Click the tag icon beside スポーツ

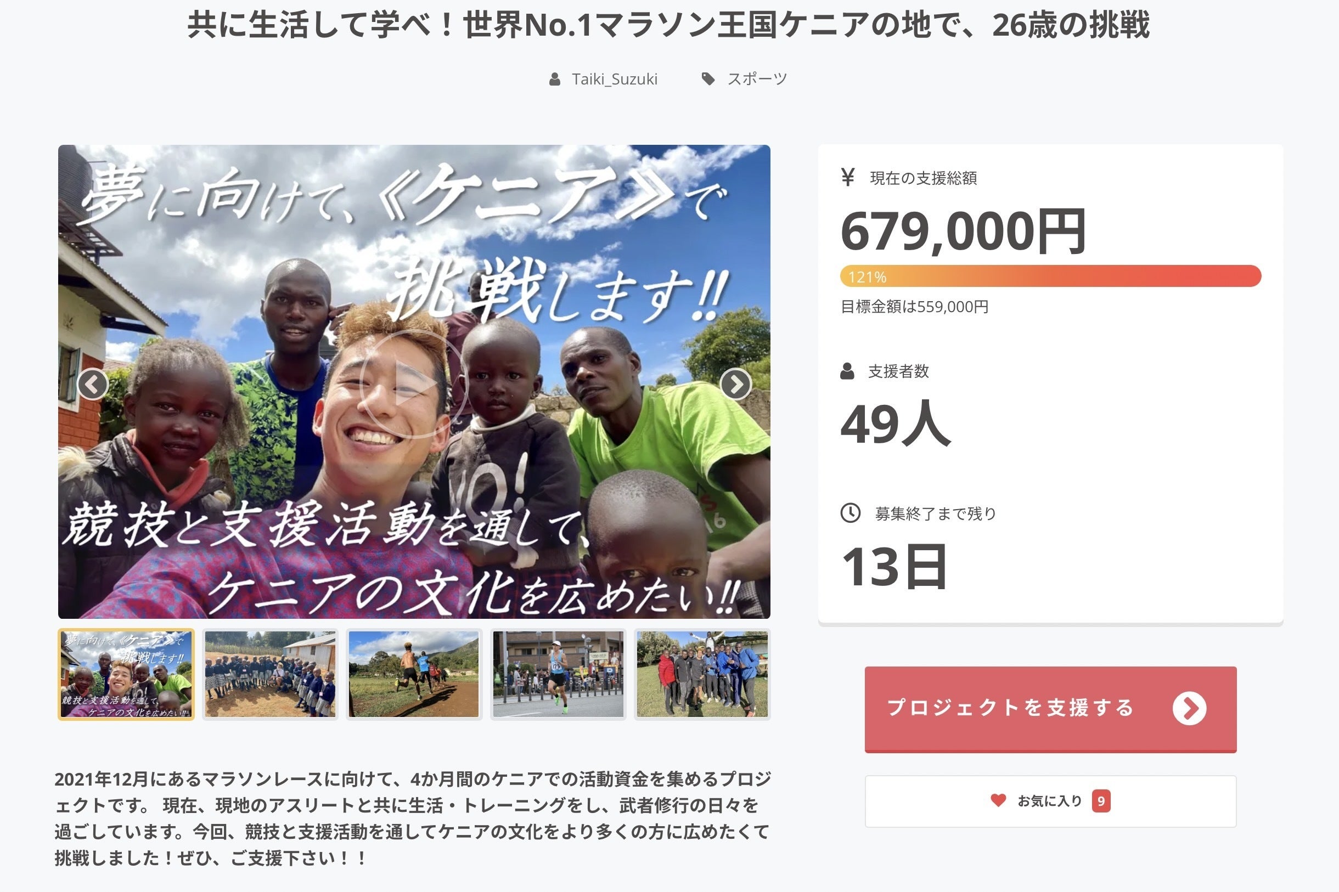click(x=708, y=79)
